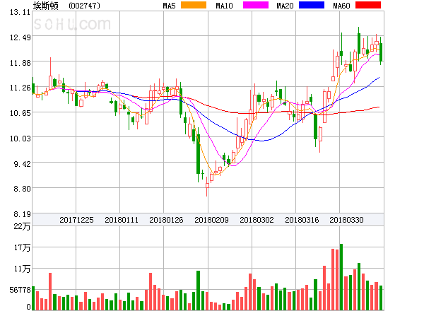Click the 56778 volume axis label

20,290
